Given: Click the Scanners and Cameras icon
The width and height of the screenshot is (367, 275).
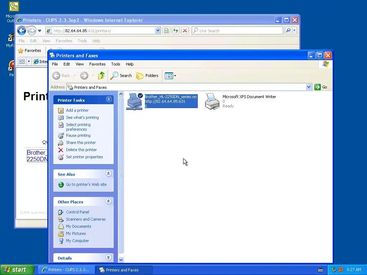Looking at the screenshot, I should coord(61,219).
